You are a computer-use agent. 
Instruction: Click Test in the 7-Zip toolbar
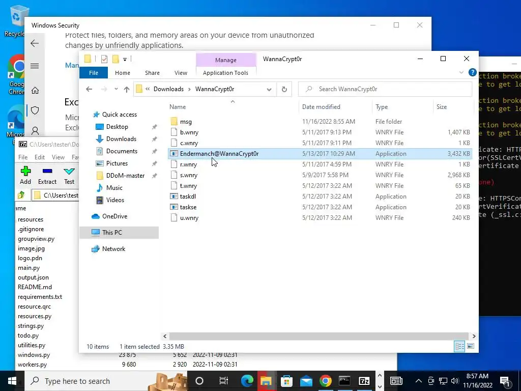pyautogui.click(x=69, y=176)
